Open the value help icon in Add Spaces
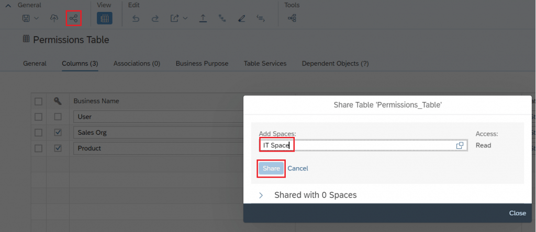 tap(460, 145)
